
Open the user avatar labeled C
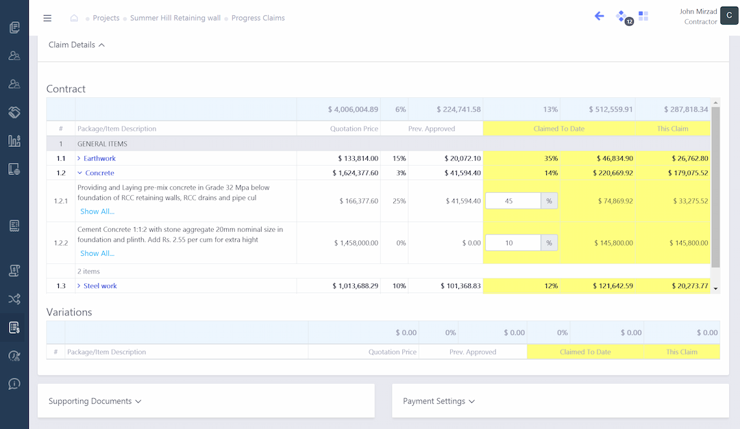click(728, 16)
